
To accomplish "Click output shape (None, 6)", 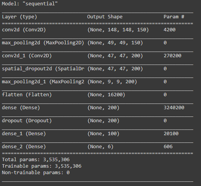I will (x=100, y=147).
